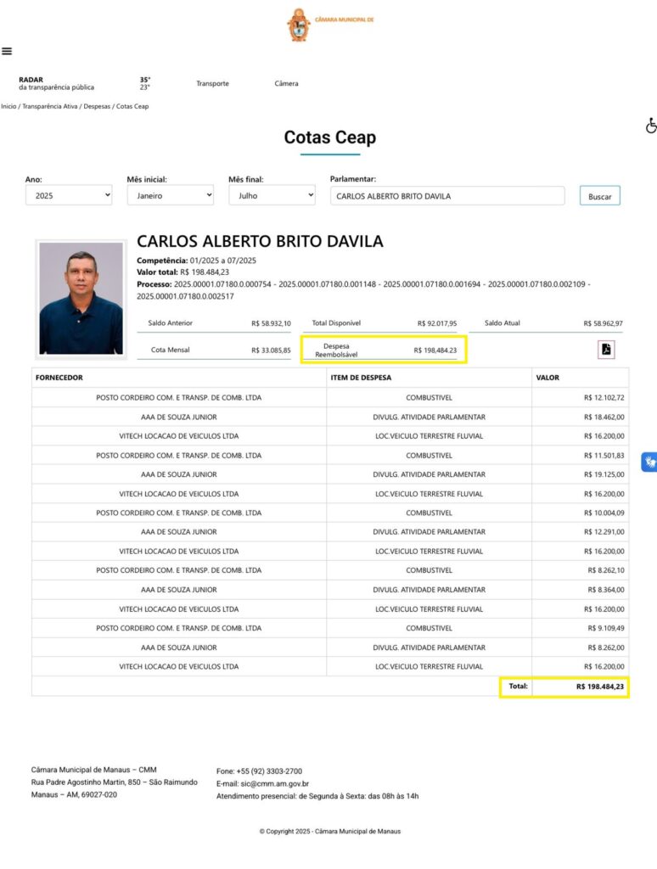Open the sign-language translator widget
The image size is (657, 869).
[649, 462]
